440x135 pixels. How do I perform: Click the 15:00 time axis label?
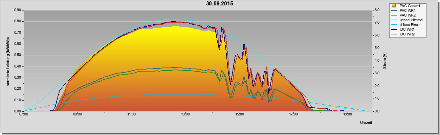point(240,115)
